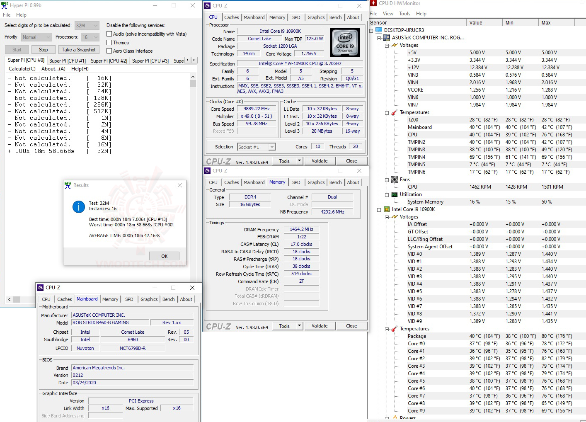Image resolution: width=586 pixels, height=422 pixels.
Task: Click the Core Speed 4889.22 MHz field
Action: 257,109
